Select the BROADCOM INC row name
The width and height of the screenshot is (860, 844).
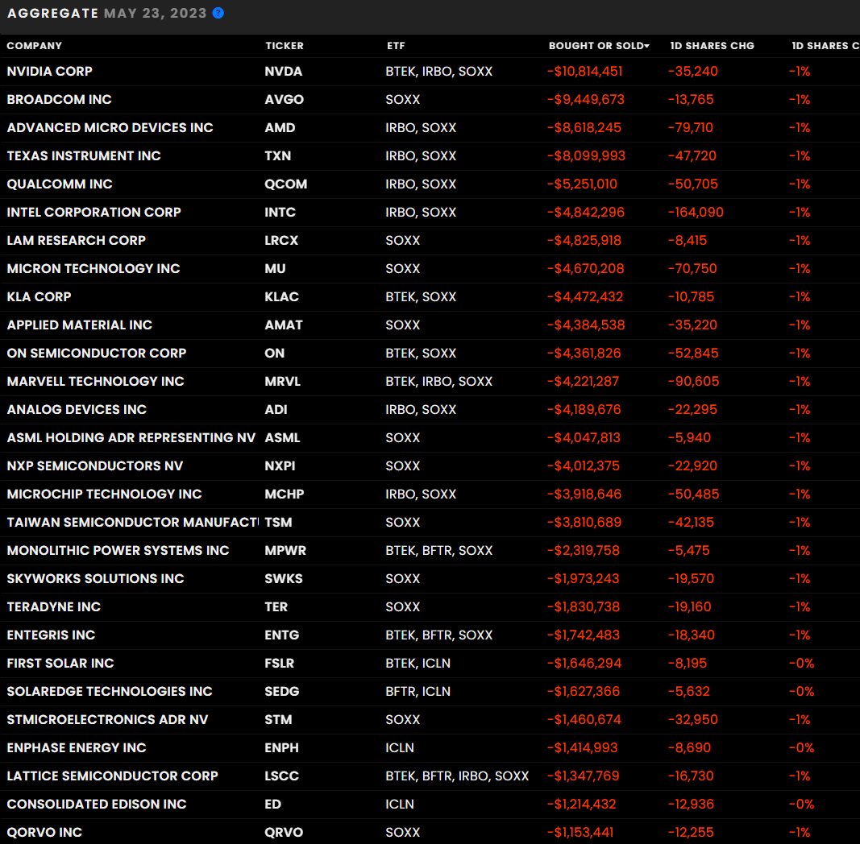pos(59,99)
